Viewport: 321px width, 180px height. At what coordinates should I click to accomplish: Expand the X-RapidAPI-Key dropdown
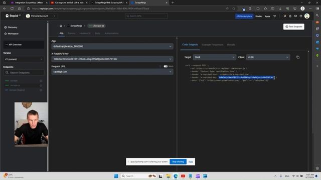click(112, 59)
